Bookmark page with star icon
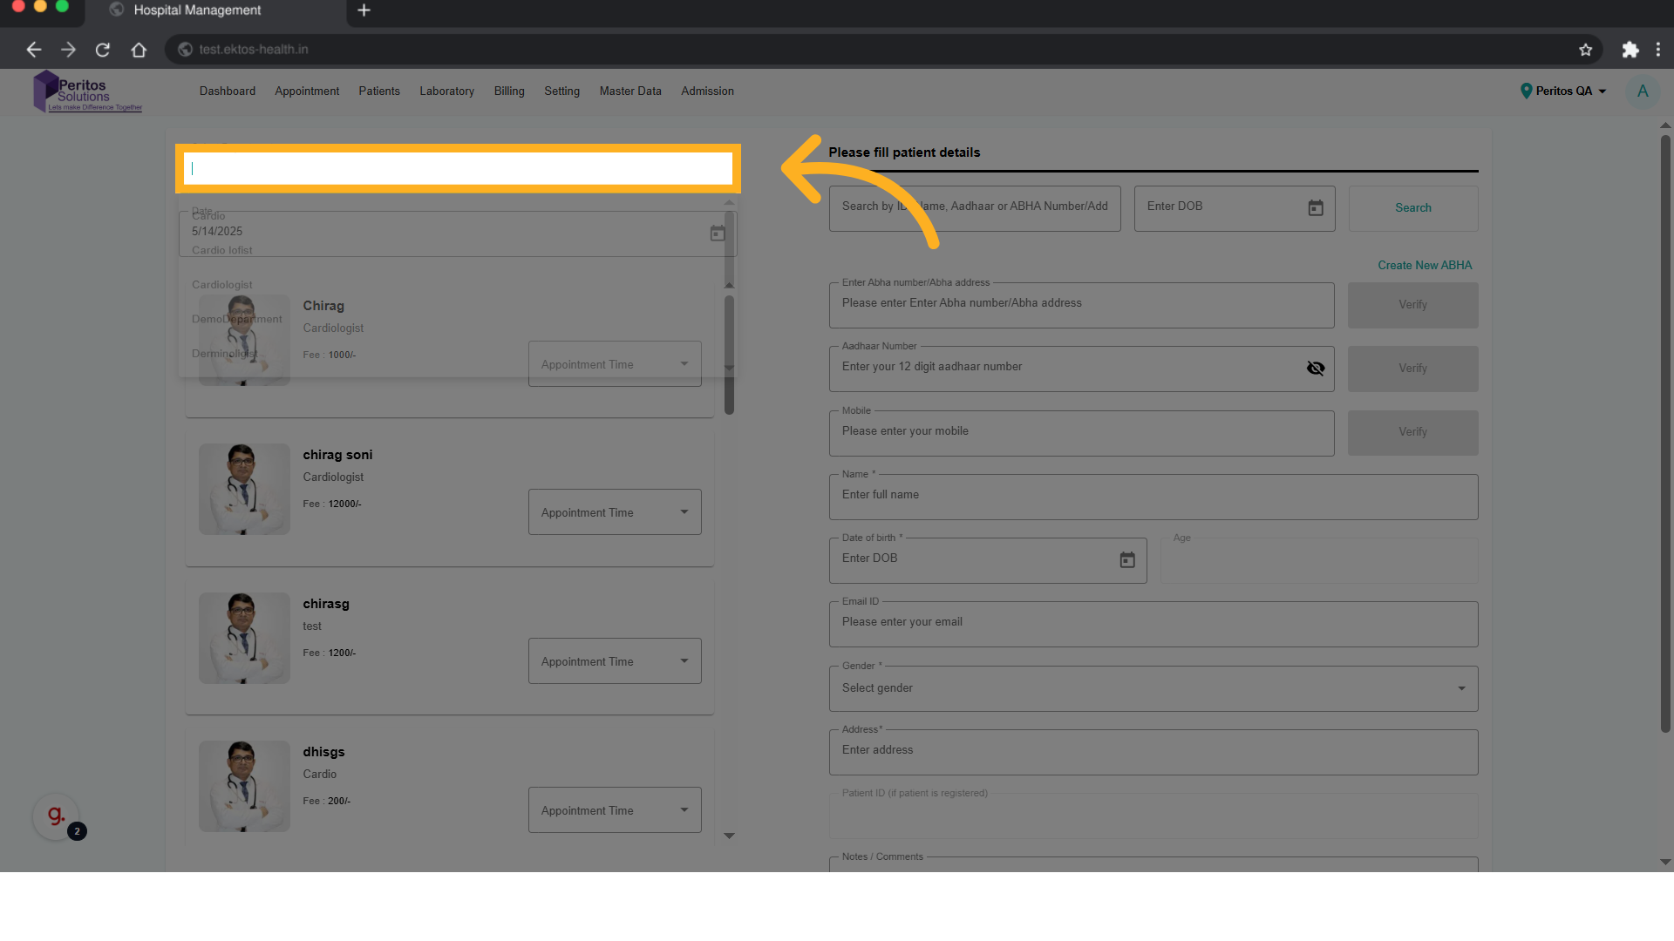The height and width of the screenshot is (941, 1674). (1585, 50)
